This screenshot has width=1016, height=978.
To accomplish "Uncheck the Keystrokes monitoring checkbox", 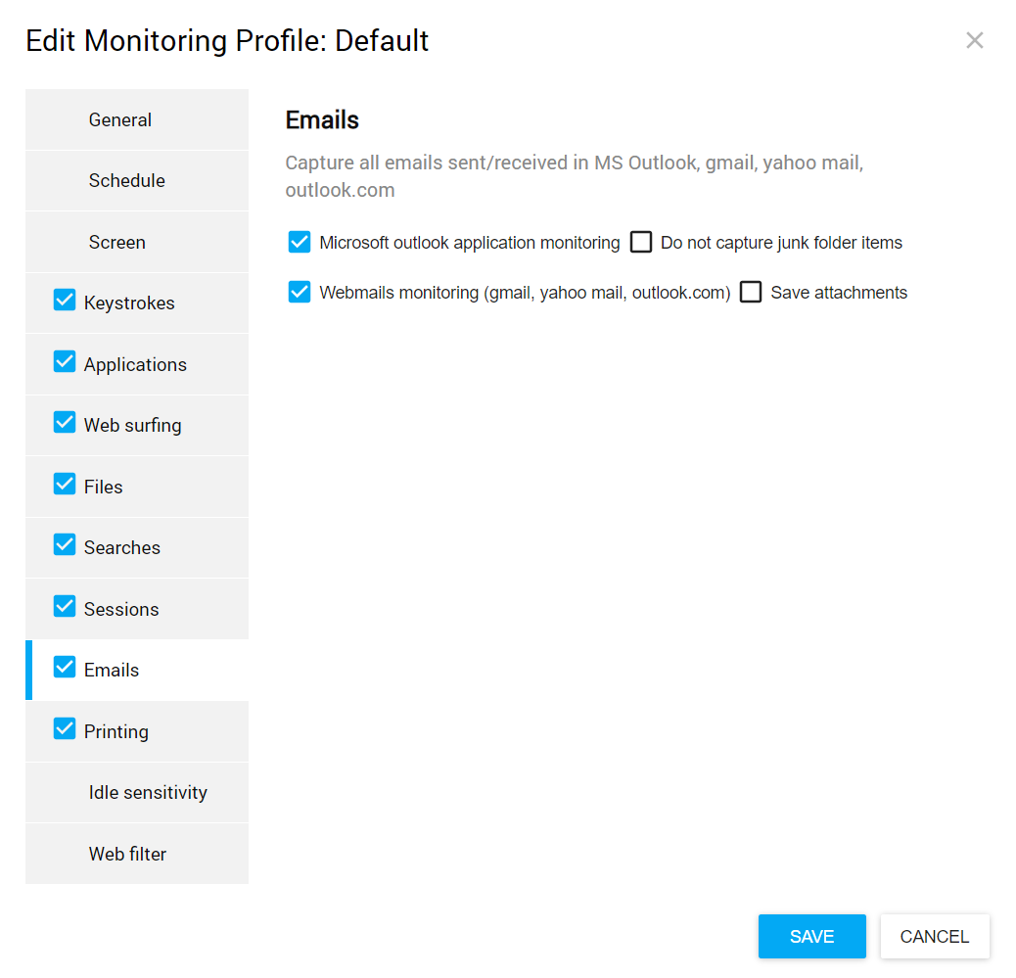I will tap(65, 301).
